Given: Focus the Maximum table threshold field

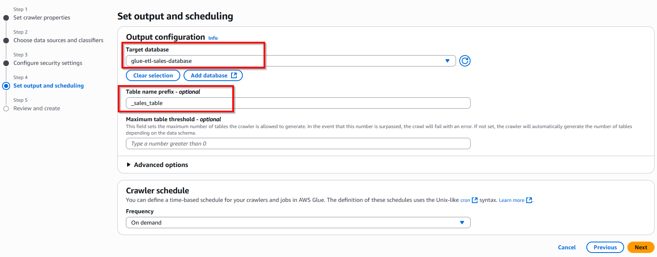Looking at the screenshot, I should pos(298,143).
